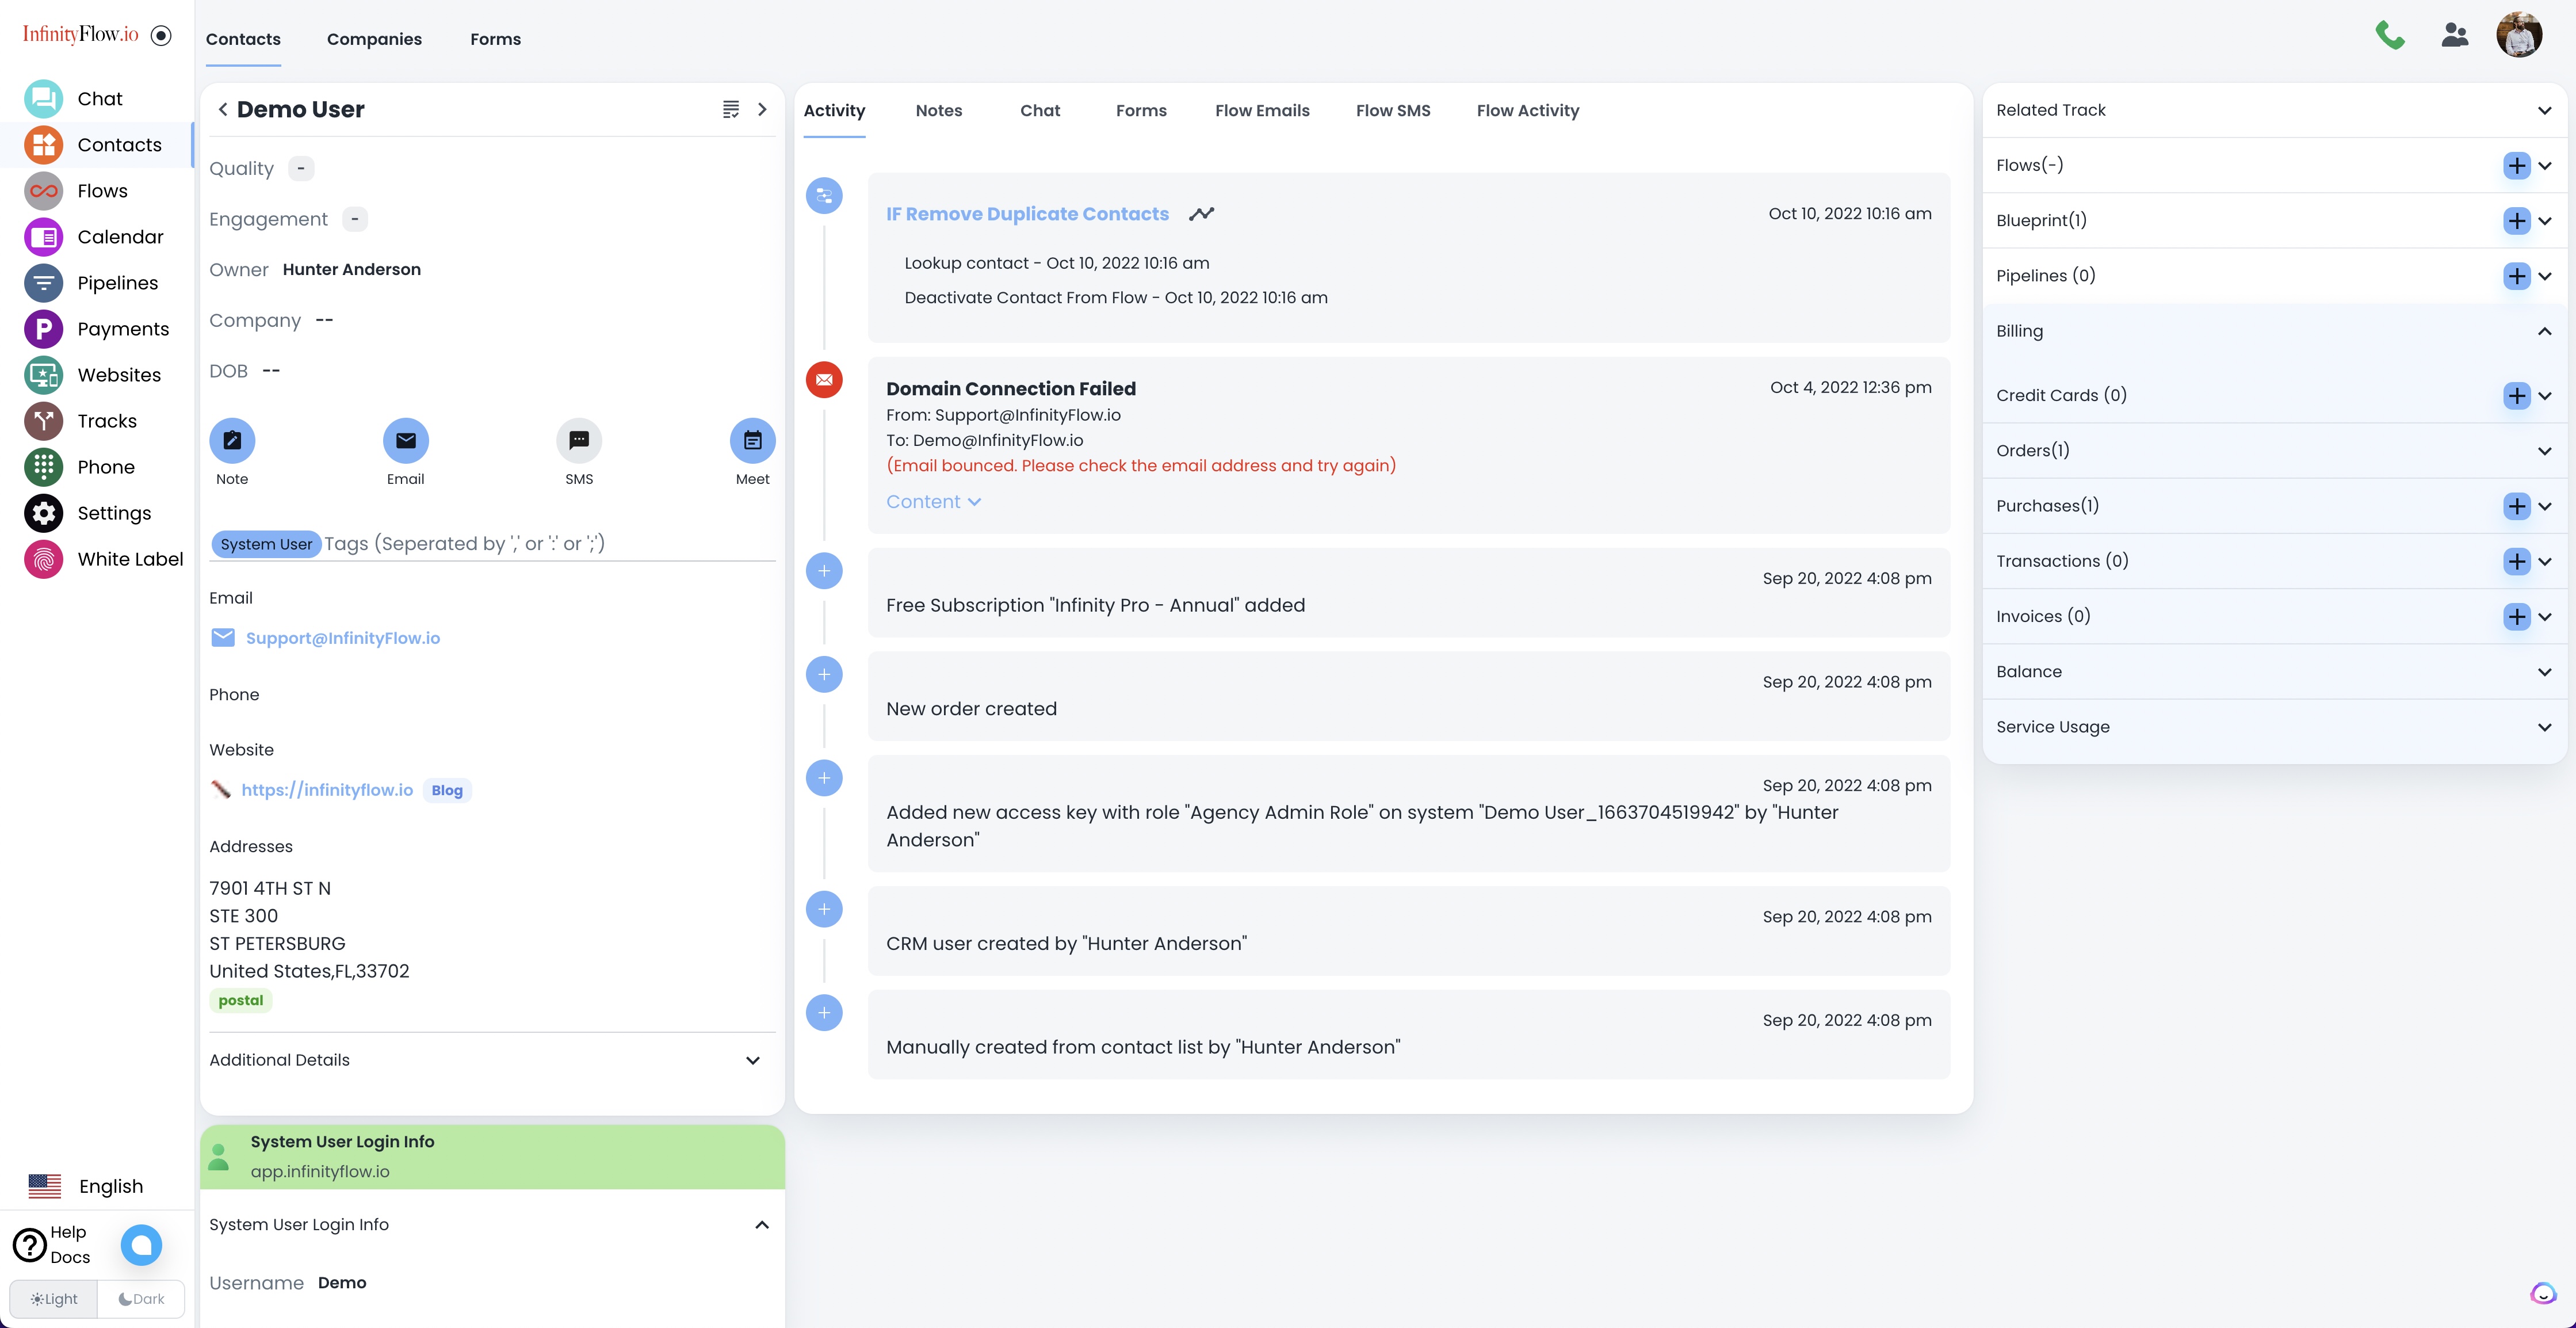Open the link https://infinityflow.io
The height and width of the screenshot is (1328, 2576).
pyautogui.click(x=327, y=789)
